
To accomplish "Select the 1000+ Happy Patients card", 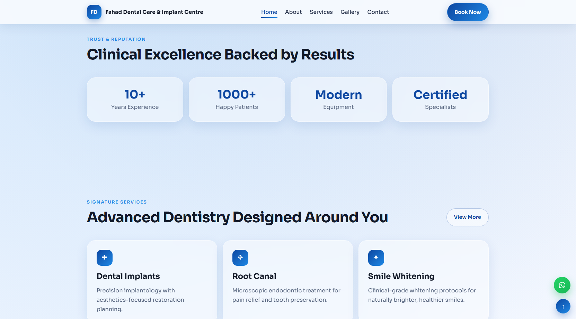I will 237,100.
